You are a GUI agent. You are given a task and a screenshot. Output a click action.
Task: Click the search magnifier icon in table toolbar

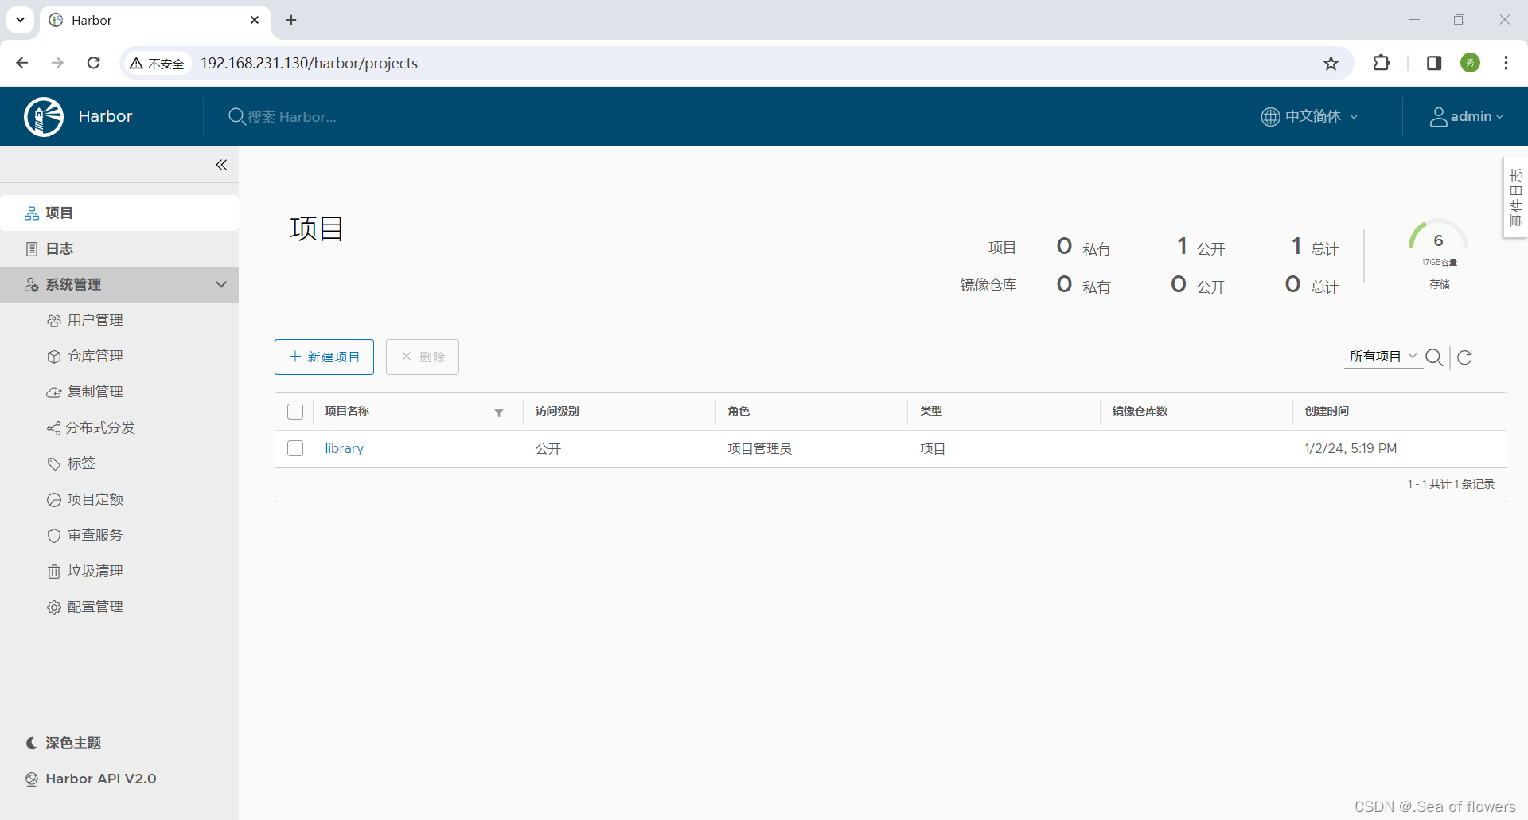click(1434, 357)
